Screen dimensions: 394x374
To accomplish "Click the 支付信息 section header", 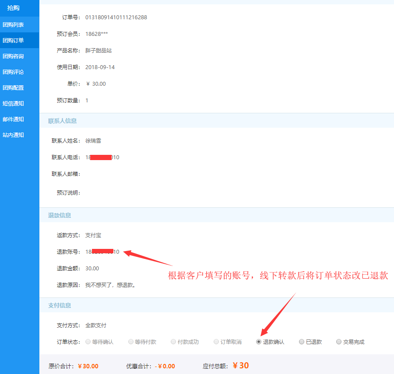I will tap(60, 305).
